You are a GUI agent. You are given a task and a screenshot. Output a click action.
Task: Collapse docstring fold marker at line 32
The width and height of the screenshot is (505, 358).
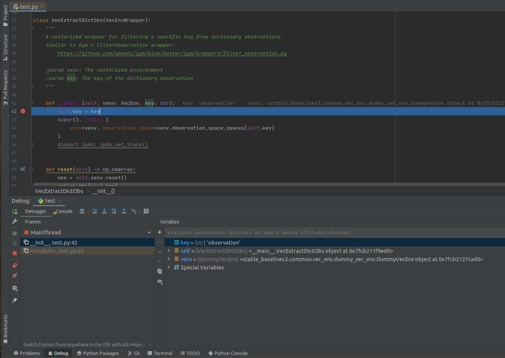click(x=31, y=28)
